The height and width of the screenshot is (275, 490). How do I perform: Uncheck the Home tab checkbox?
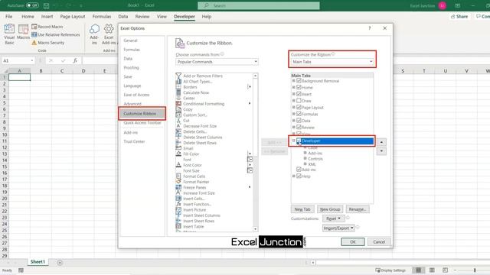[x=299, y=87]
